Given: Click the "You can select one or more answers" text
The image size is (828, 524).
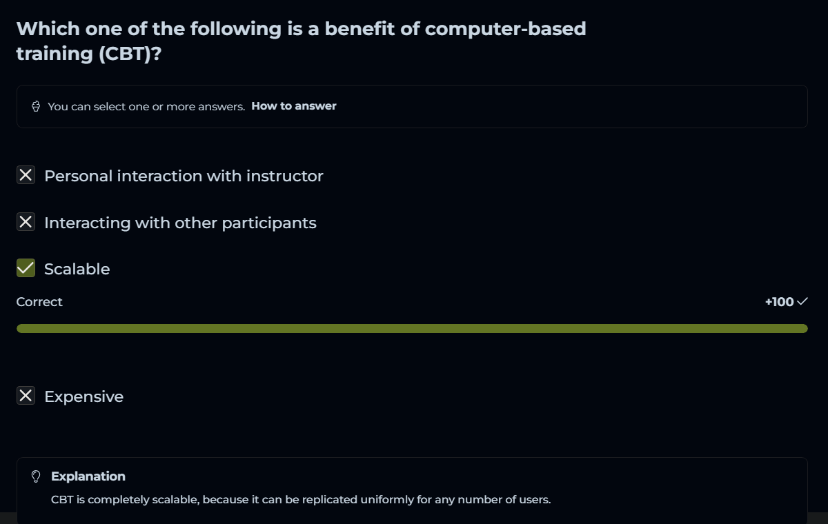Looking at the screenshot, I should tap(146, 107).
